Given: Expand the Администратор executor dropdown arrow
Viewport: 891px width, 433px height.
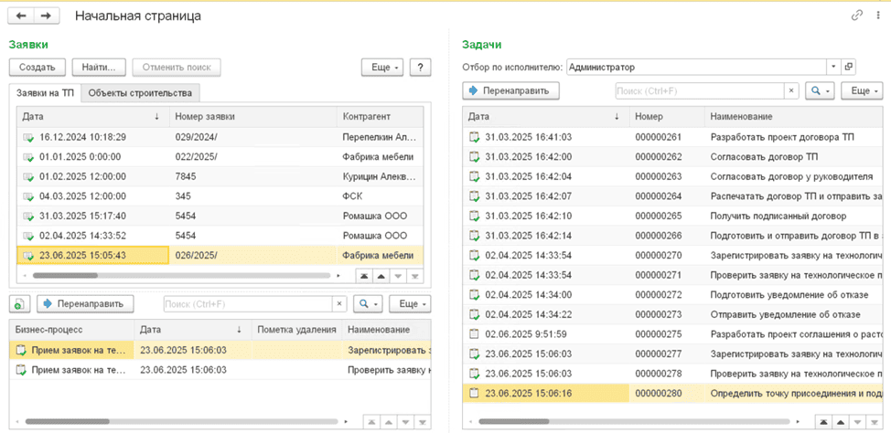Looking at the screenshot, I should [832, 67].
